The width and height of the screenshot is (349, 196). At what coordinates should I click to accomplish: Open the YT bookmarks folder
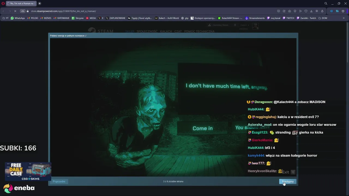(x=5, y=18)
